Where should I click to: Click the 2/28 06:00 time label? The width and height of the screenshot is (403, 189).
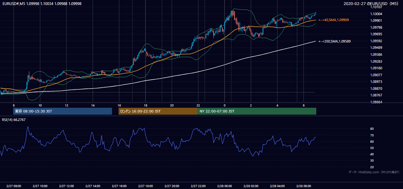(x=304, y=186)
